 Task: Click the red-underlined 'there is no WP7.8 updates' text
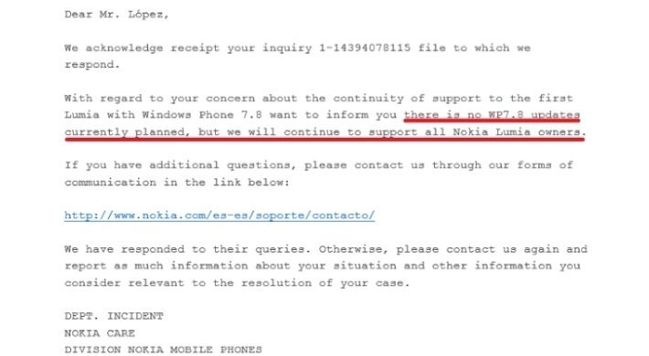tap(492, 115)
